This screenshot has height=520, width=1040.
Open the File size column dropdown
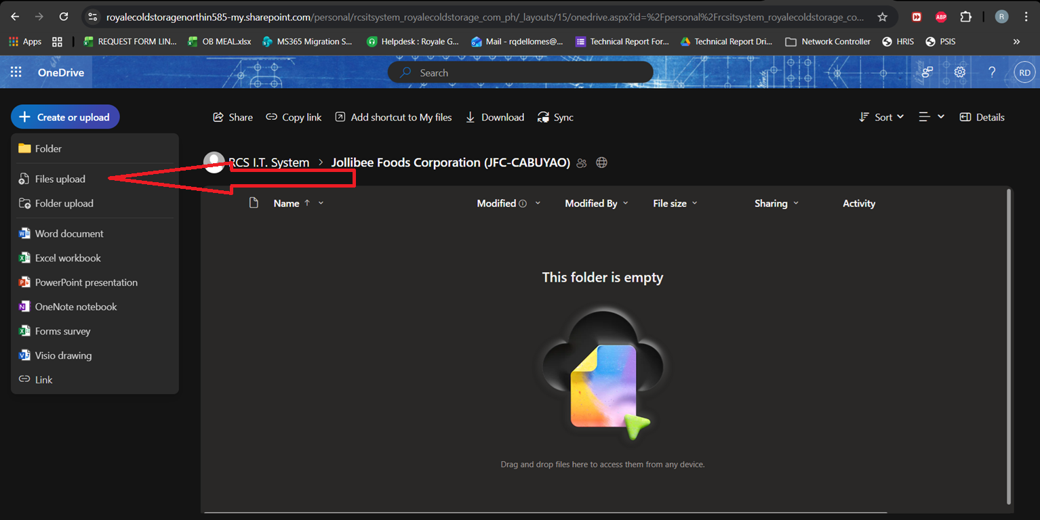point(694,203)
